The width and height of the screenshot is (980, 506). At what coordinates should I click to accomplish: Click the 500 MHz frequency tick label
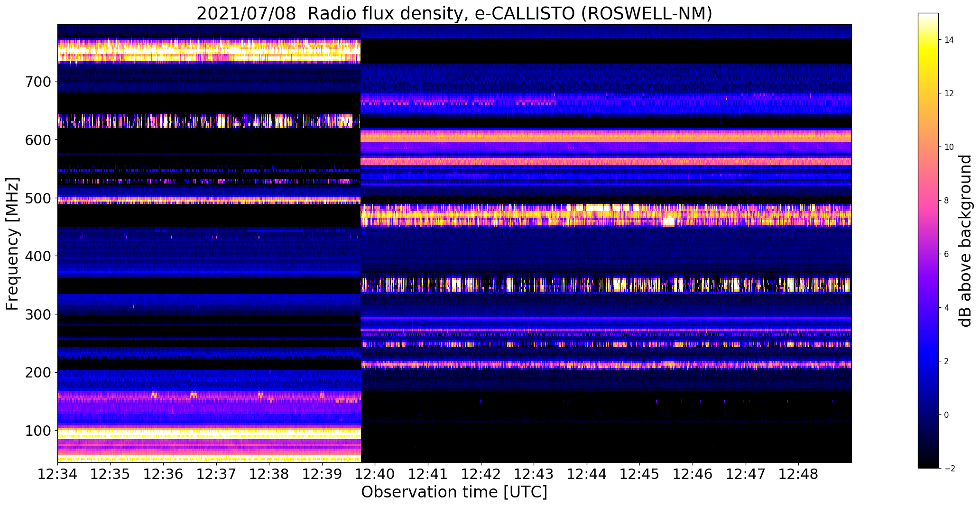pyautogui.click(x=37, y=198)
